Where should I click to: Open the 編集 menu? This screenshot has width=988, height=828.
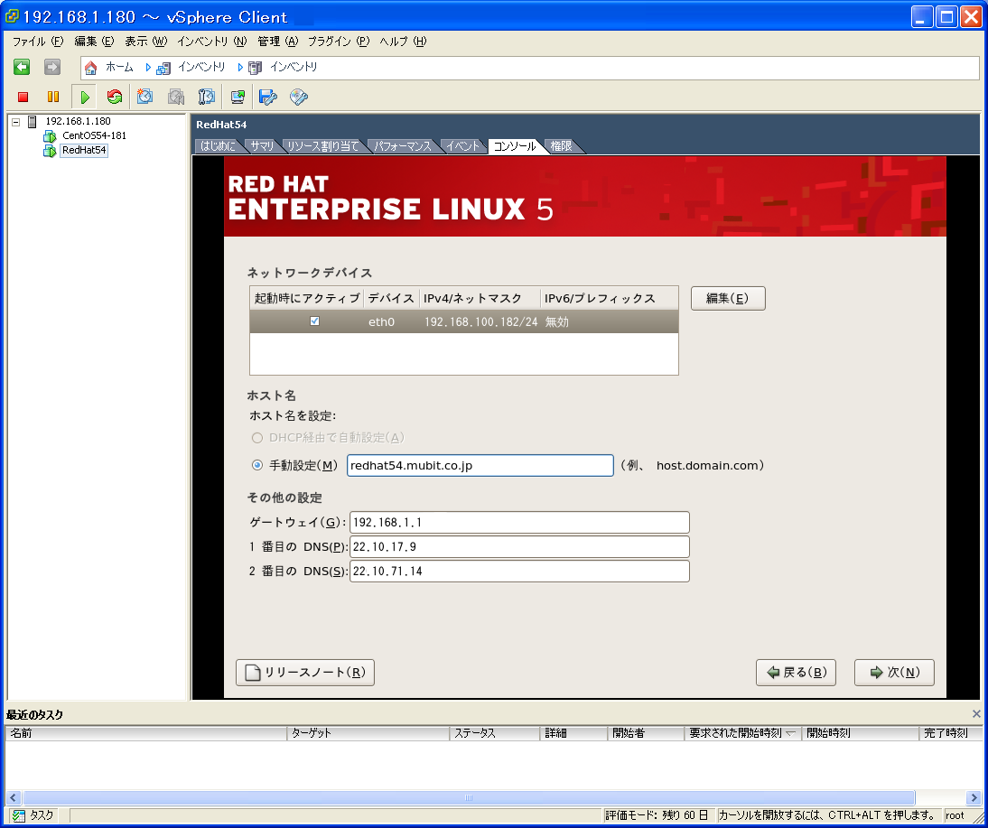point(94,42)
